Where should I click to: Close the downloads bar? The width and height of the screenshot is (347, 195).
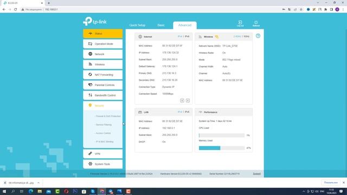pyautogui.click(x=344, y=183)
